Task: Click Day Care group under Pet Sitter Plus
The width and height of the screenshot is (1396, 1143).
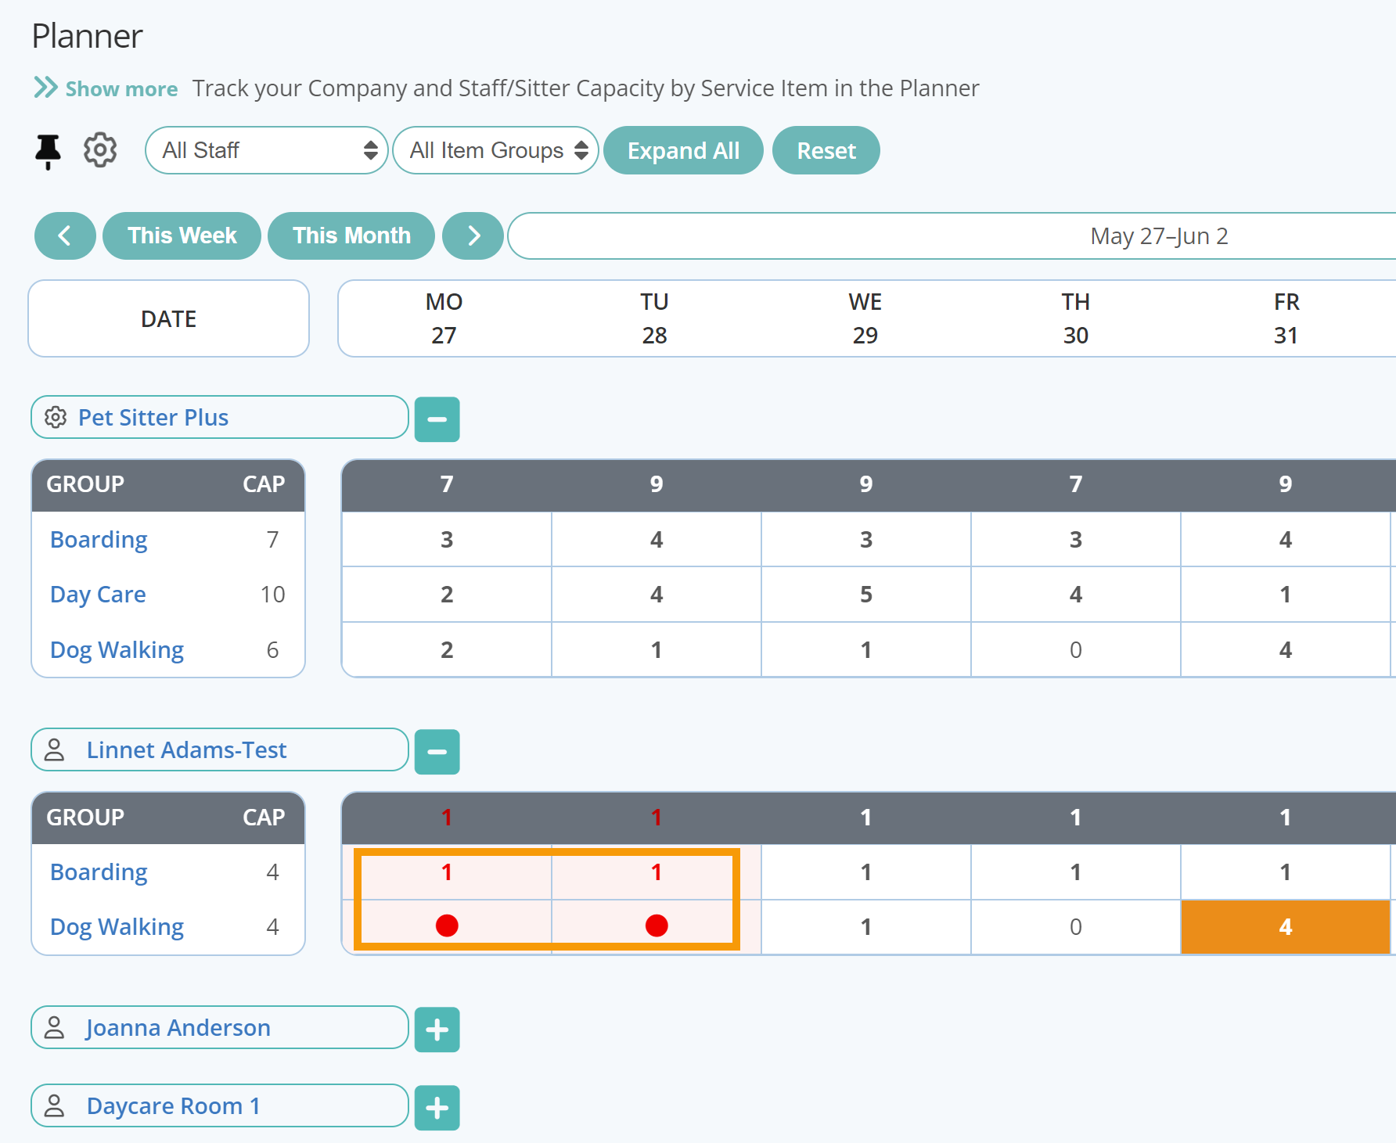Action: (x=98, y=595)
